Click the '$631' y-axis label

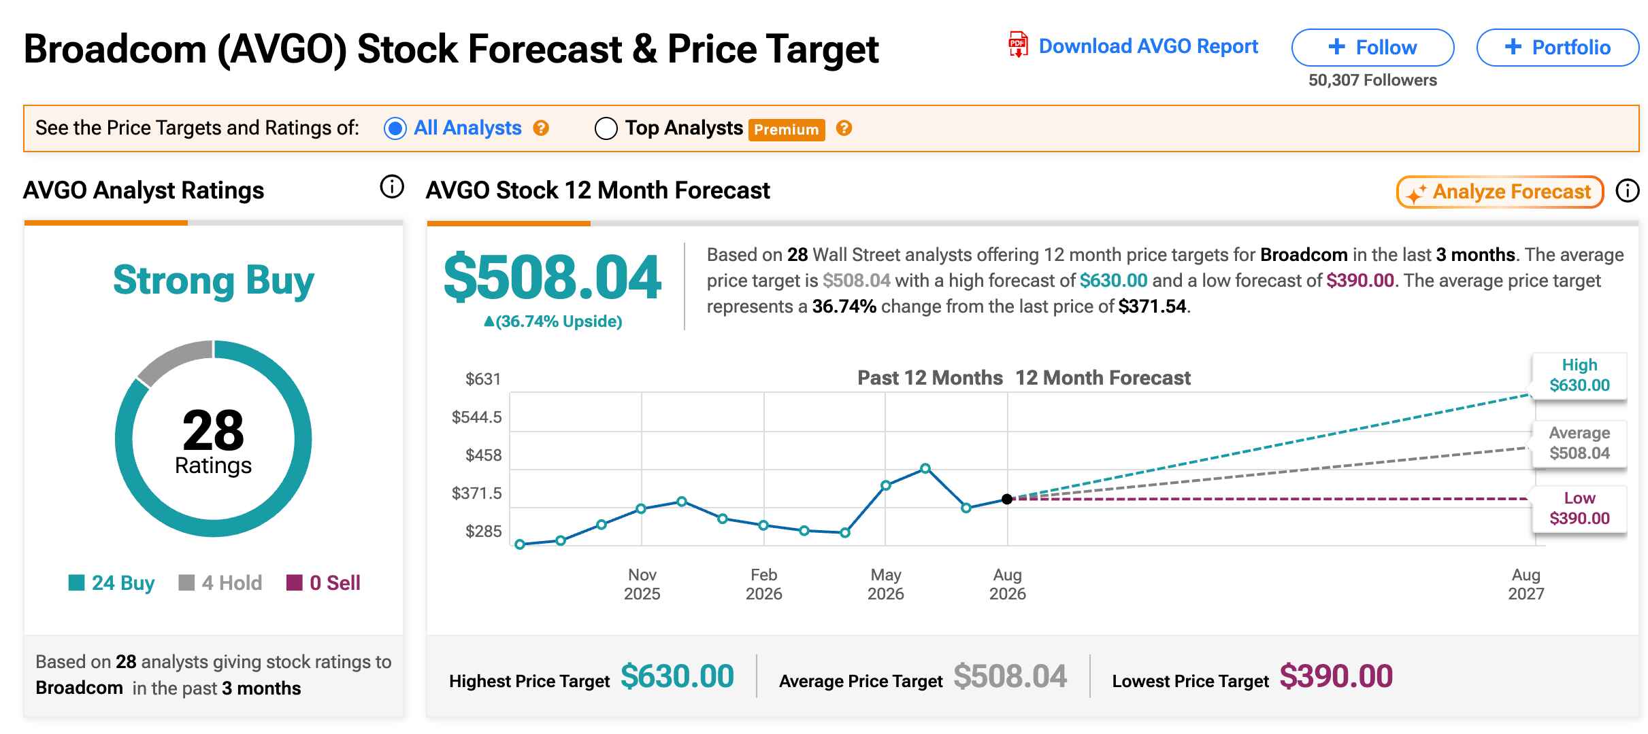click(483, 379)
